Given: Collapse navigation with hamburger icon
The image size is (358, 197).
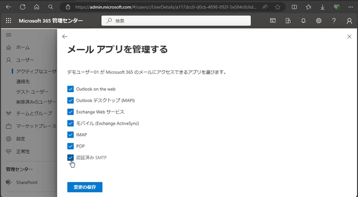Looking at the screenshot, I should pos(8,35).
